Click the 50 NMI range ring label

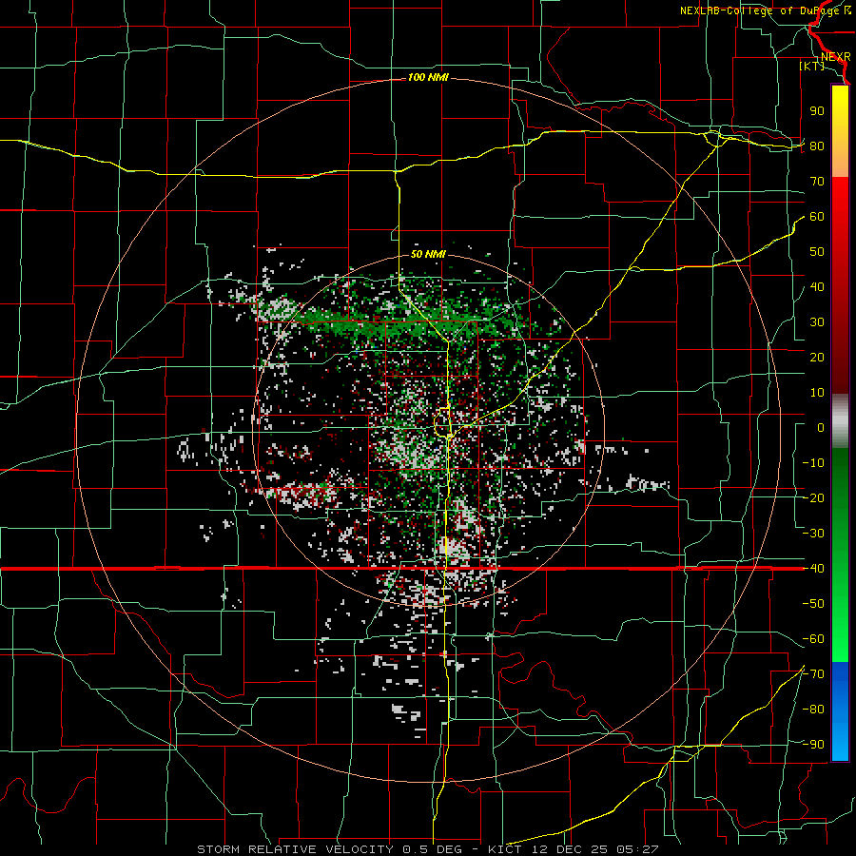428,254
